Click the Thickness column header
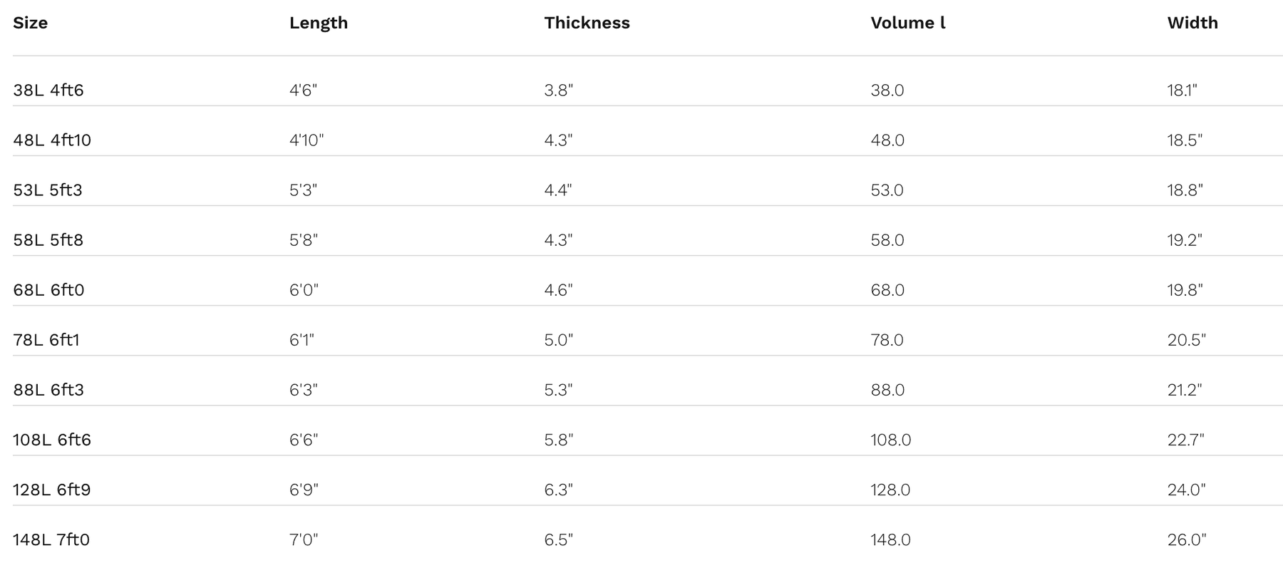The height and width of the screenshot is (568, 1283). [x=587, y=23]
